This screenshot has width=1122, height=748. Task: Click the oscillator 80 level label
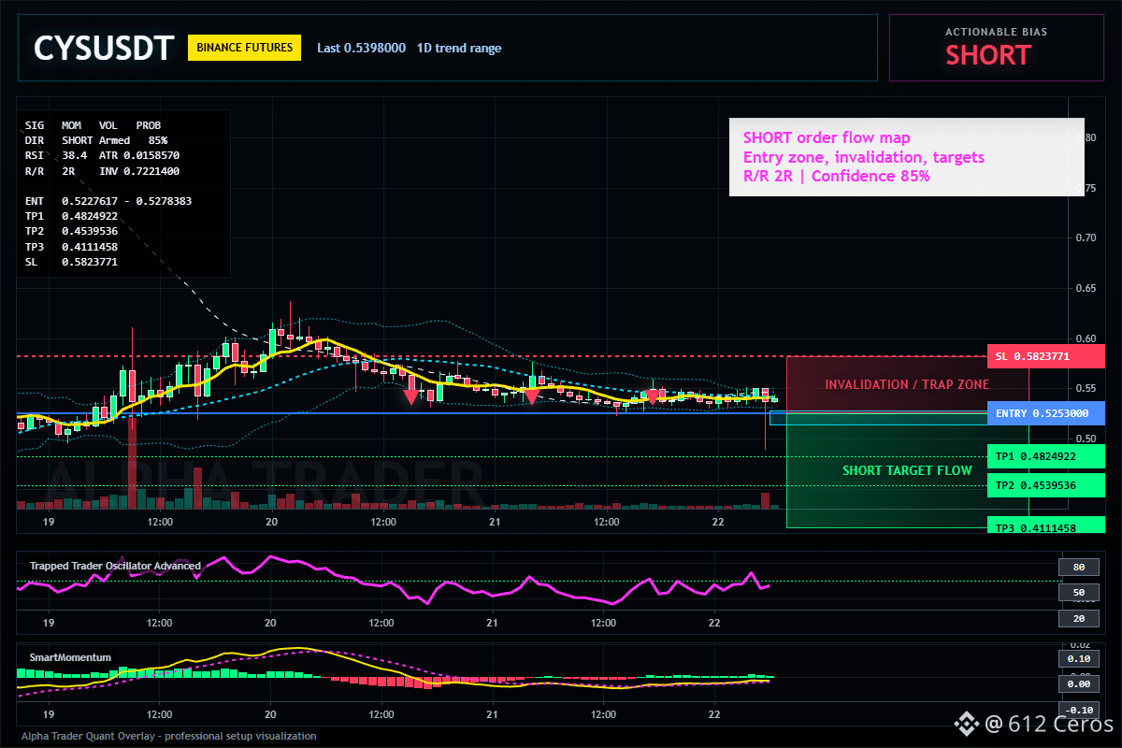pyautogui.click(x=1078, y=567)
